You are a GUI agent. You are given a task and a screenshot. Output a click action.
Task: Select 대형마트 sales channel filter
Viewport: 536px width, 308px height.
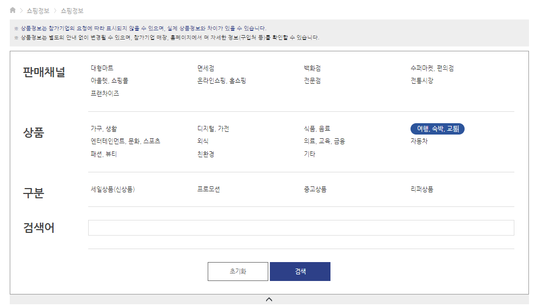102,68
